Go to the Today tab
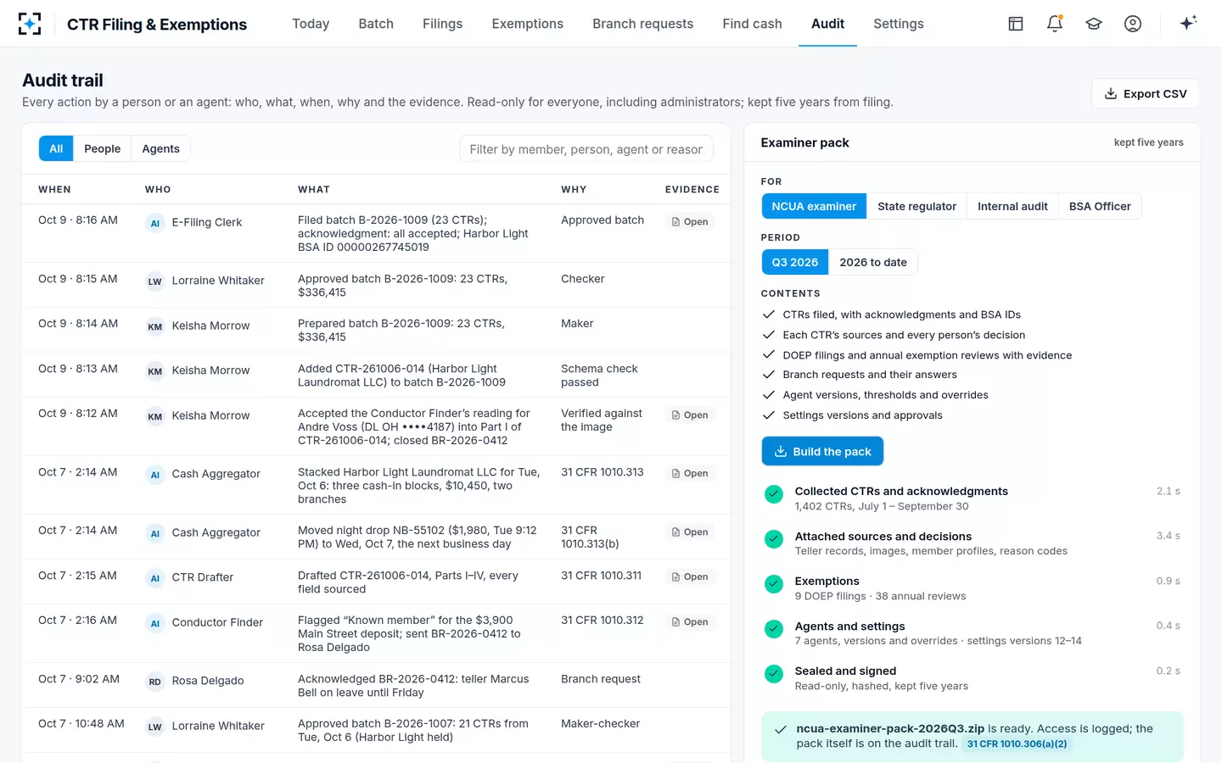1222x763 pixels. coord(311,24)
